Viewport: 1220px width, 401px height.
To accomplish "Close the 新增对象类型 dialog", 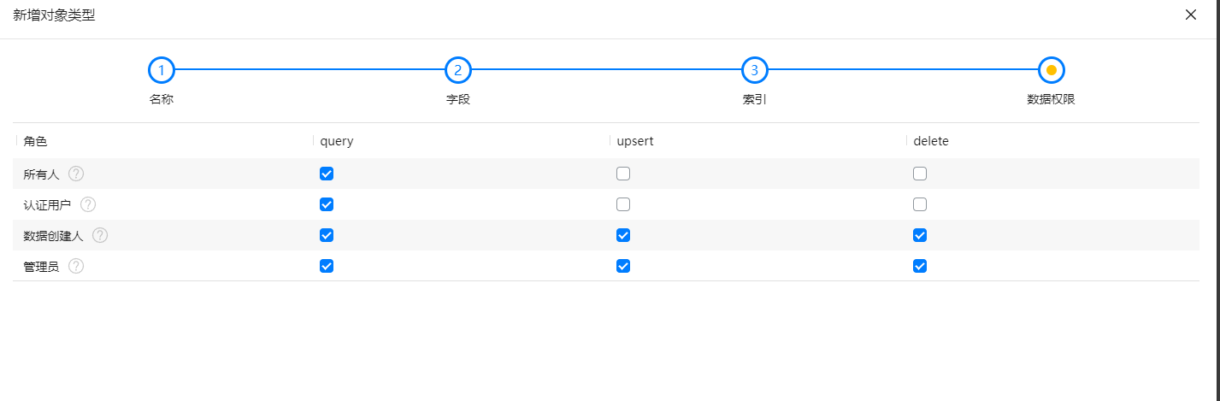I will tap(1191, 15).
